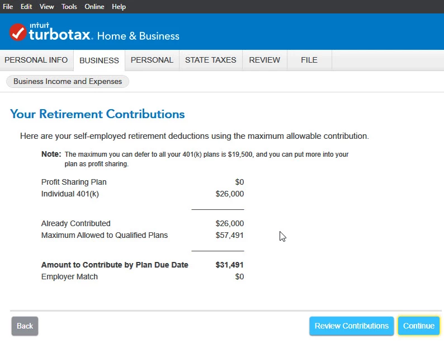Click the Amount to Contribute $31,491 value

pos(229,265)
